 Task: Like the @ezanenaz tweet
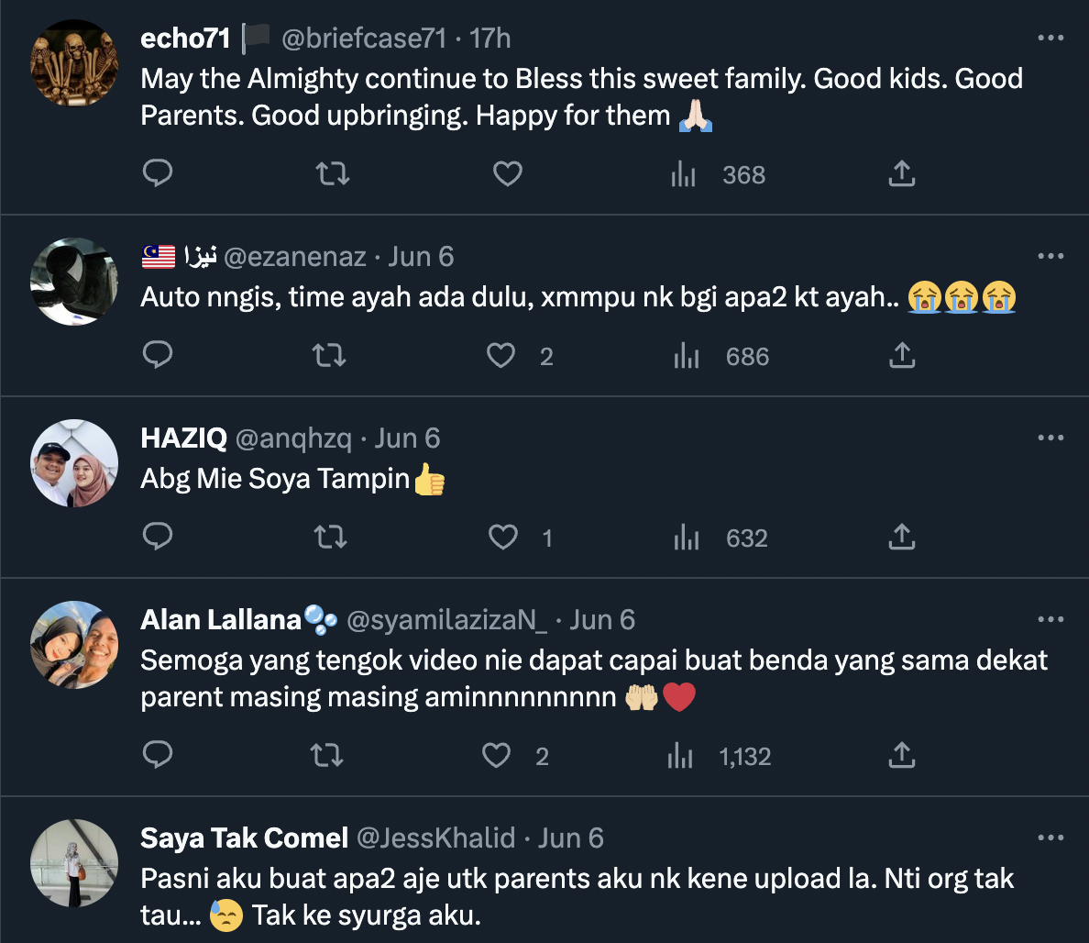(x=501, y=355)
